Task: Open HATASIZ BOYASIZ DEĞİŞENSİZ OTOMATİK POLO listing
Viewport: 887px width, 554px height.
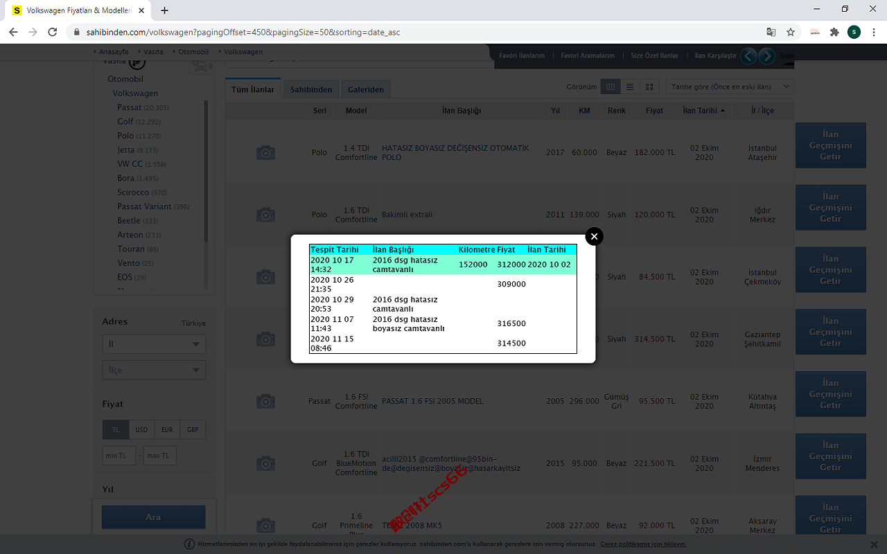Action: (x=455, y=152)
